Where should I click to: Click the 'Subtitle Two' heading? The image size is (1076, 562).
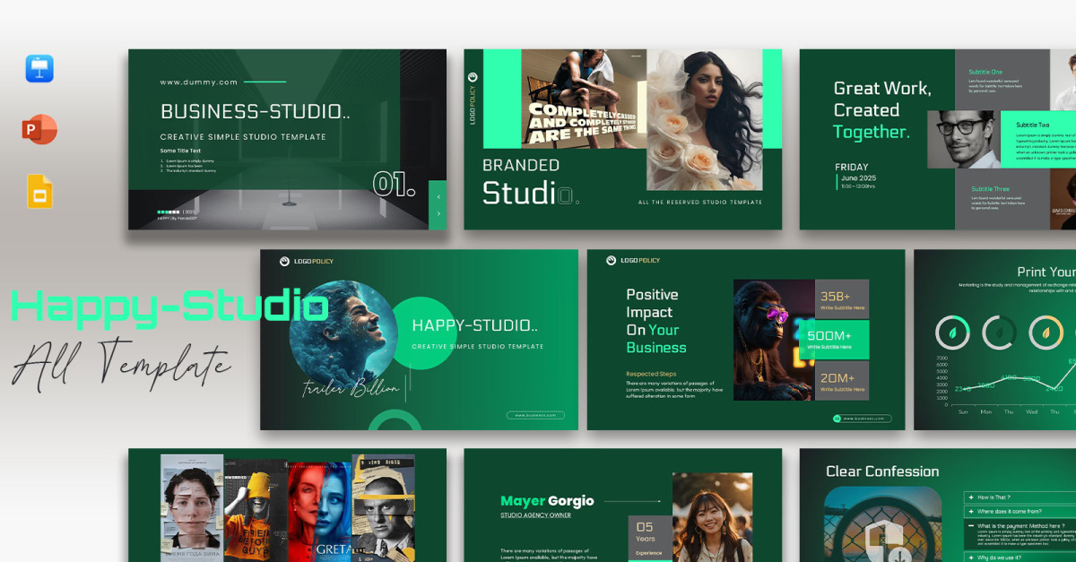[1032, 125]
